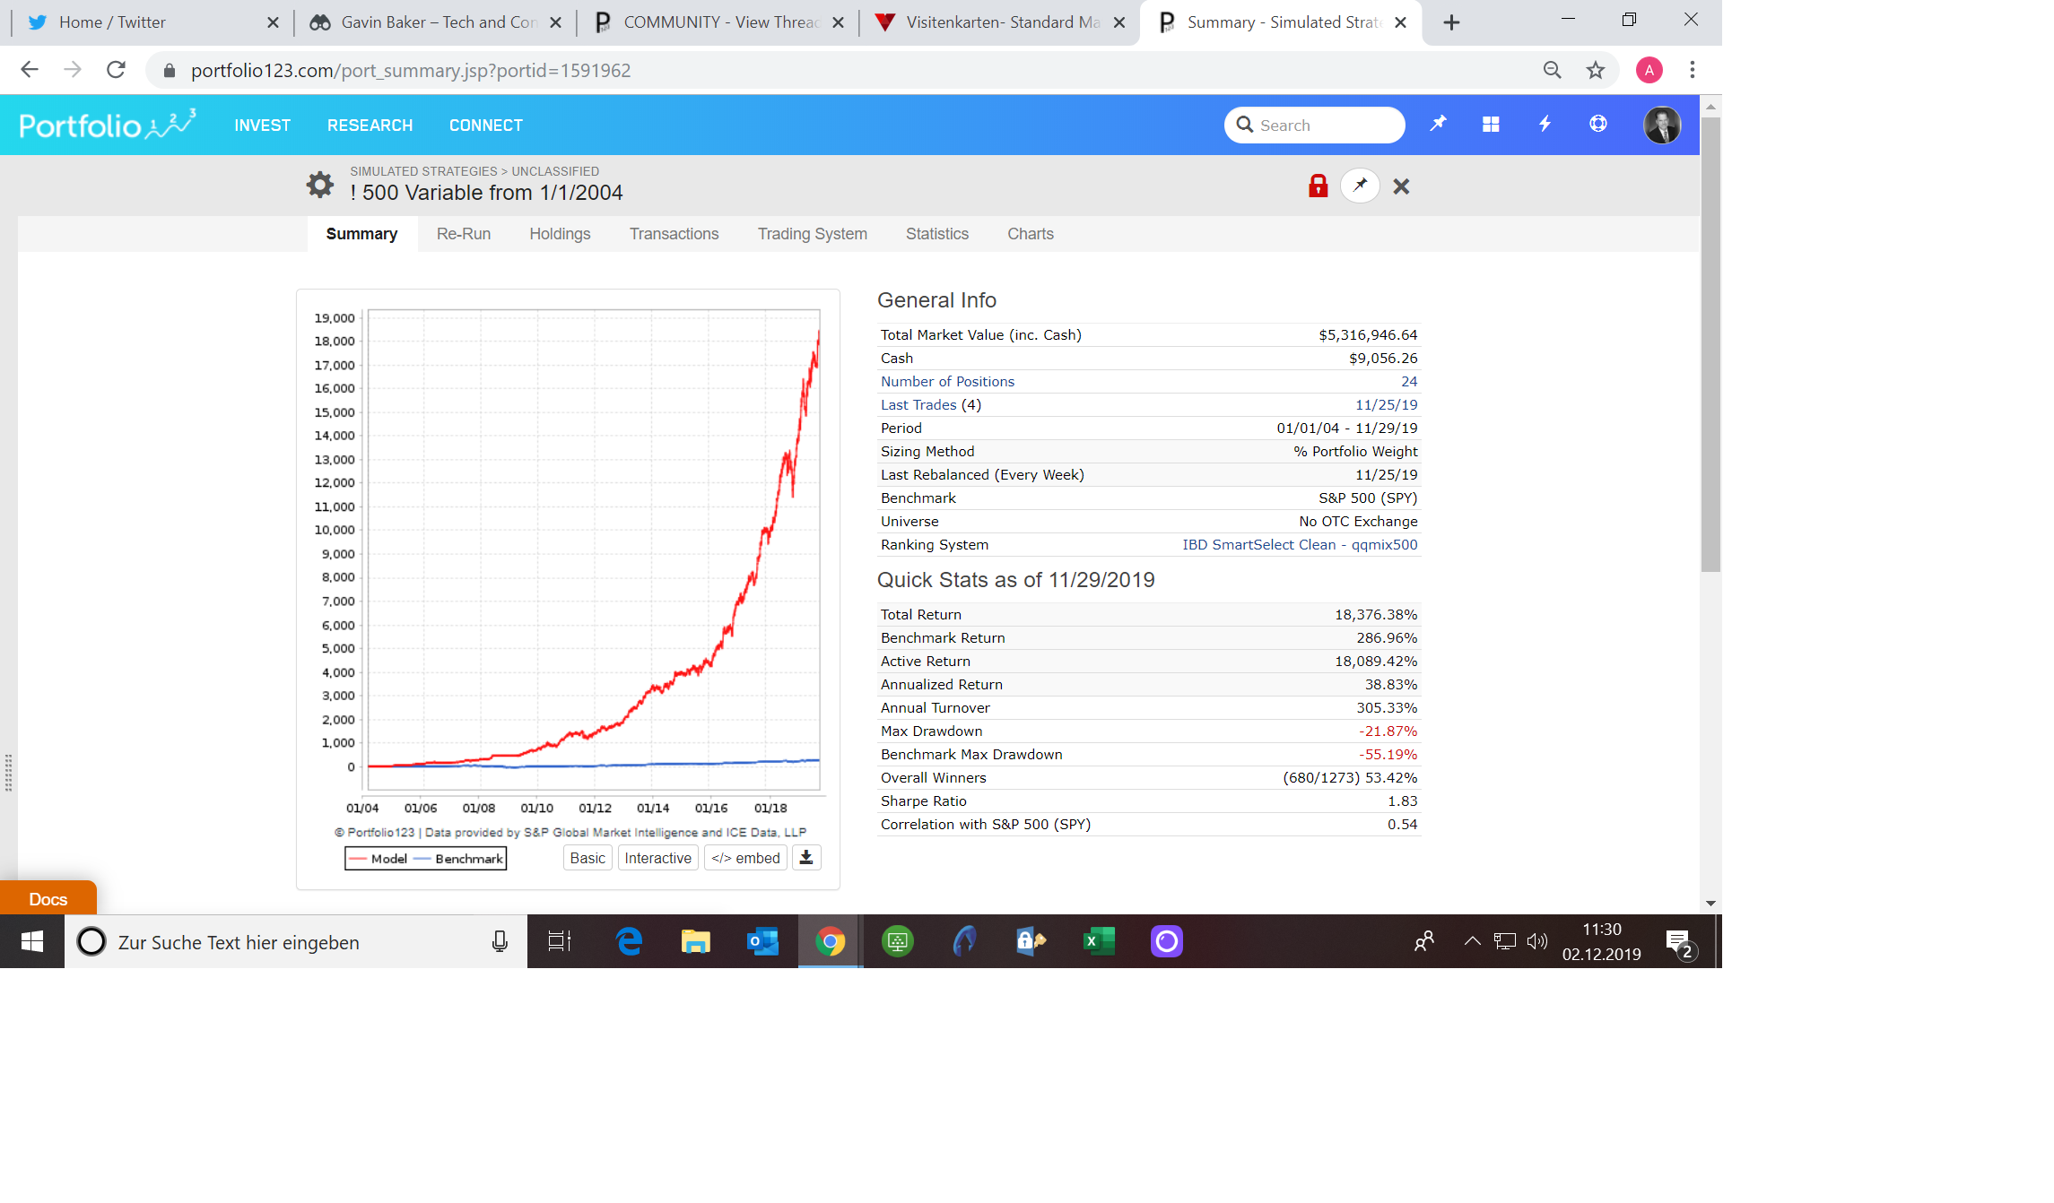This screenshot has width=2054, height=1203.
Task: Open the strategy settings gear icon
Action: click(x=319, y=185)
